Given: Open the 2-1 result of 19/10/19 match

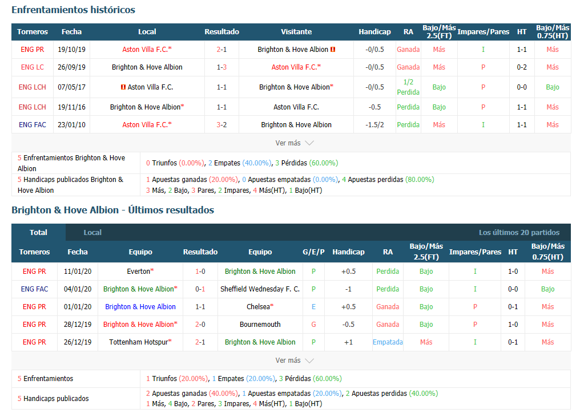Looking at the screenshot, I should (x=221, y=50).
